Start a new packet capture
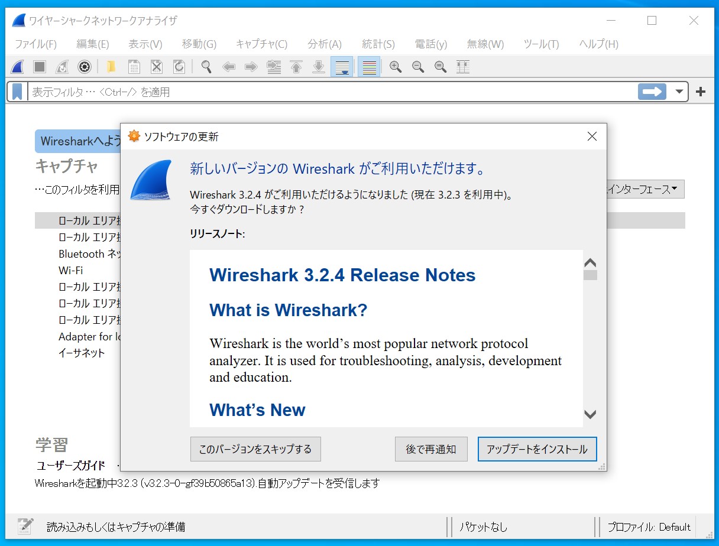 pos(16,67)
